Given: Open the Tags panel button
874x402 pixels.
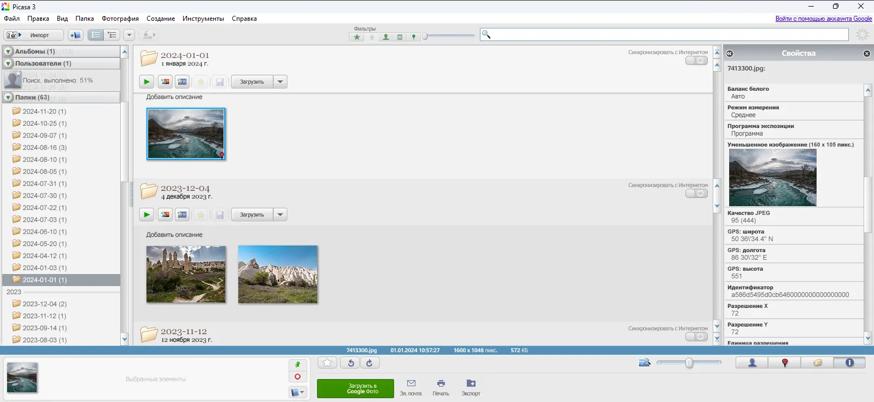Looking at the screenshot, I should (817, 363).
